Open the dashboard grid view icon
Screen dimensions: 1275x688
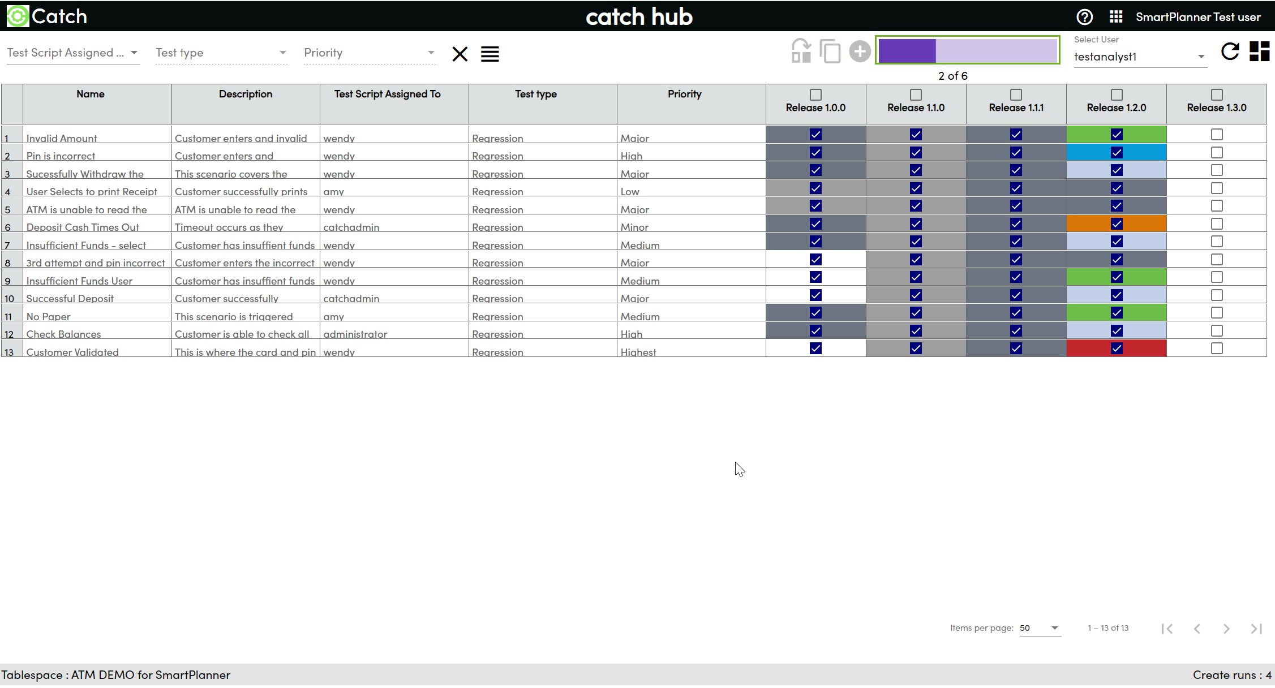tap(1259, 51)
